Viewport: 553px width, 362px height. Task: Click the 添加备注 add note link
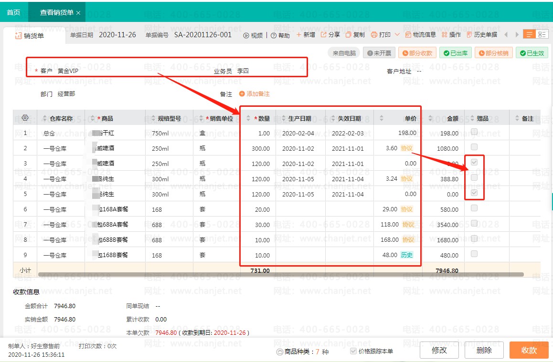255,94
